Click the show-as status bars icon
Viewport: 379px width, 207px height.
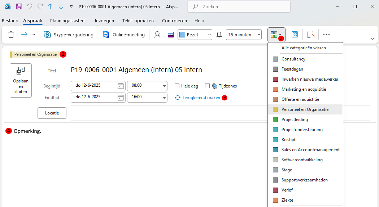tap(171, 35)
